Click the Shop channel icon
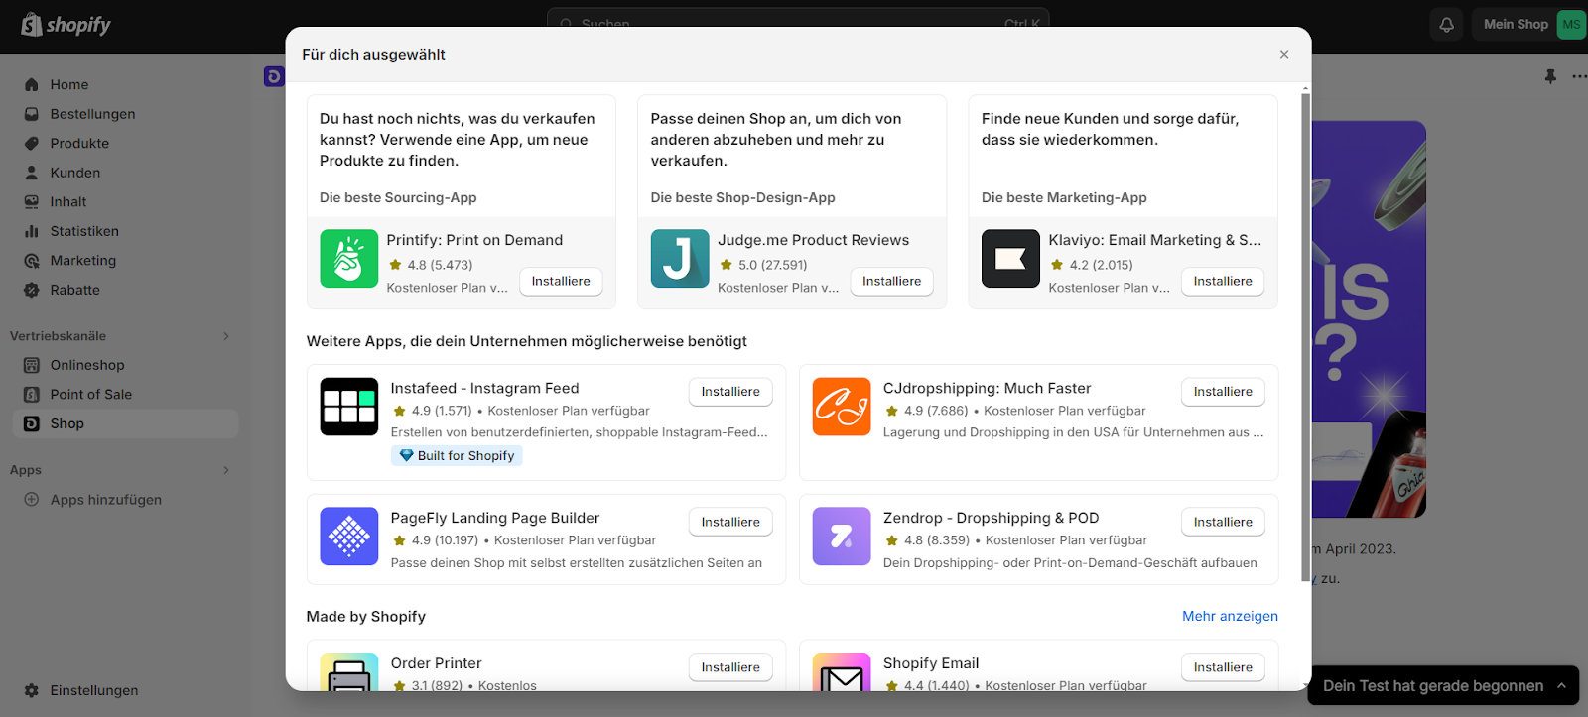Viewport: 1588px width, 717px height. tap(32, 423)
